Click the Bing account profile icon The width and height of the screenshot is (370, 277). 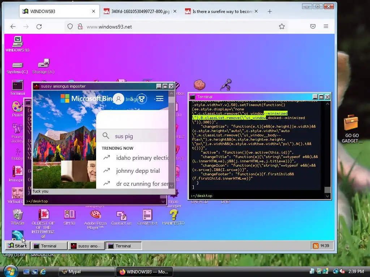(x=119, y=99)
